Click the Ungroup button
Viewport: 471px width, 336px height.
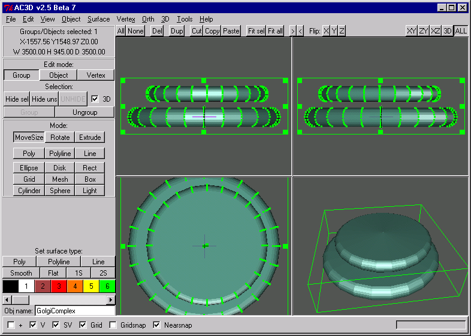coord(85,112)
